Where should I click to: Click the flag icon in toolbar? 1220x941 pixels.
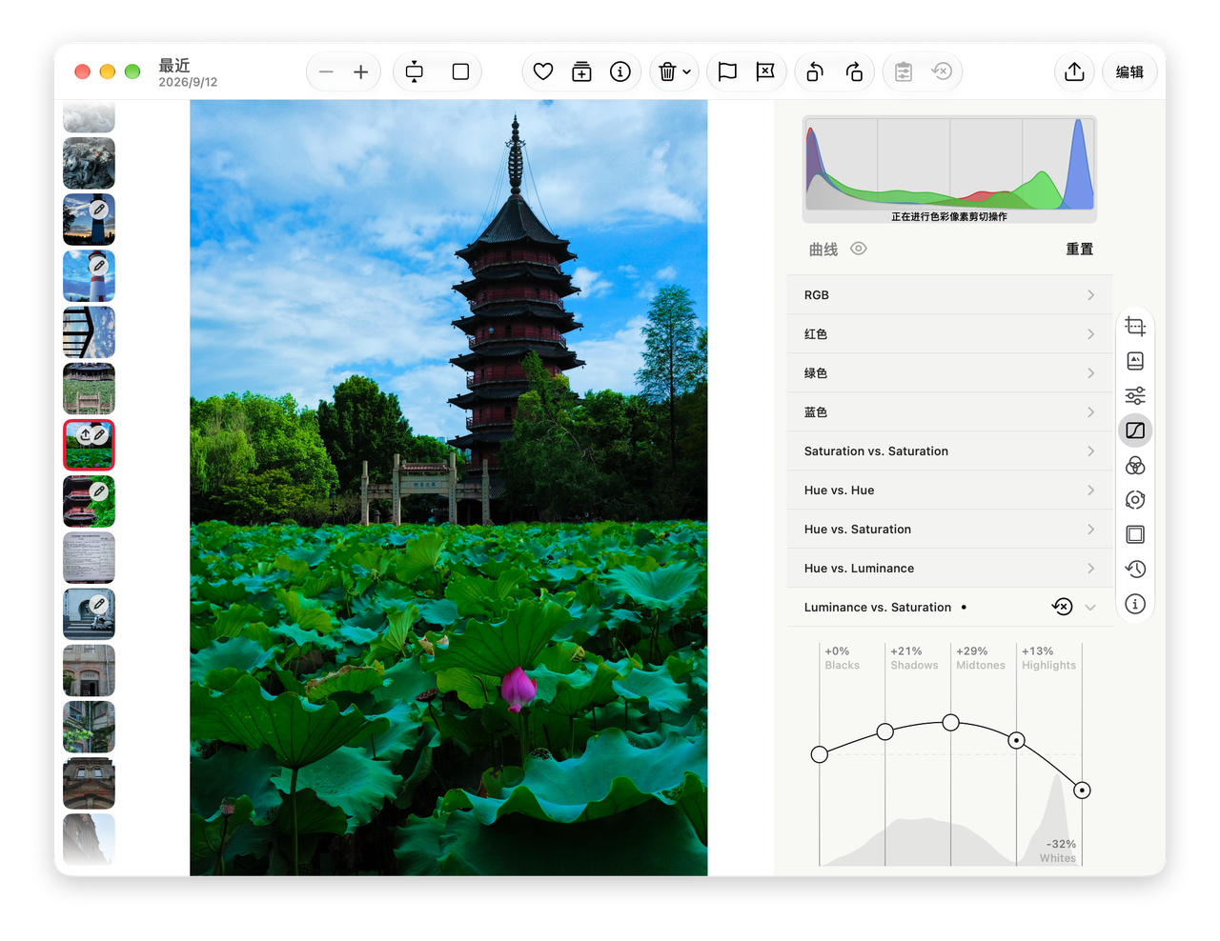click(727, 71)
